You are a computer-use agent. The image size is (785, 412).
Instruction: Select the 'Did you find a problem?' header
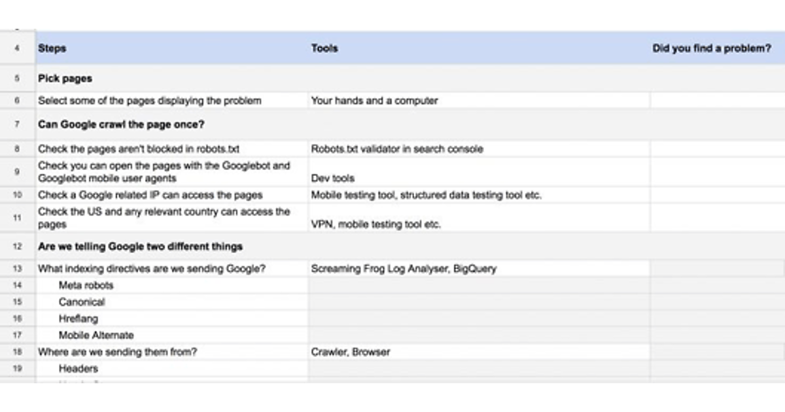pyautogui.click(x=712, y=48)
